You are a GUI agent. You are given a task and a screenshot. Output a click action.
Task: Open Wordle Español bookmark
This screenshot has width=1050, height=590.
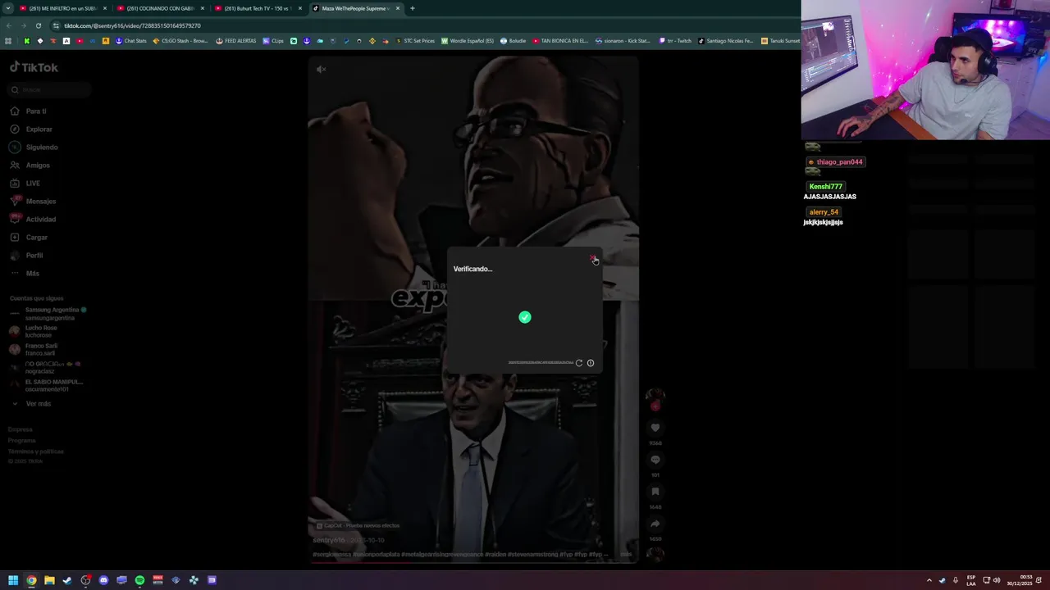coord(468,41)
